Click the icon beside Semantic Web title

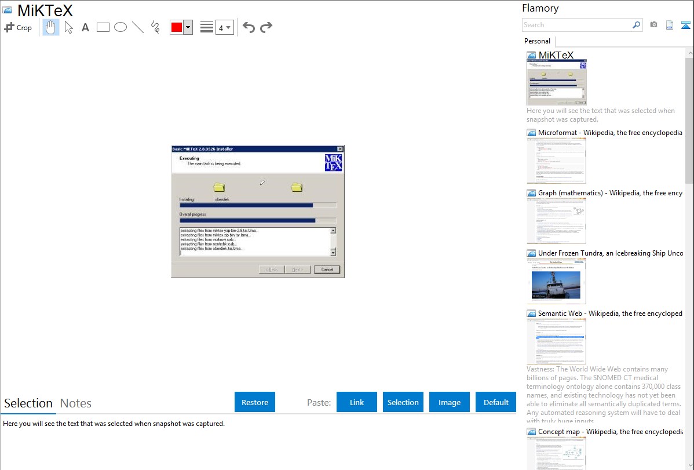[531, 314]
